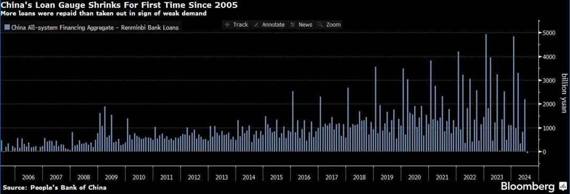
Task: Click the 3000 y-axis label
Action: coord(549,80)
